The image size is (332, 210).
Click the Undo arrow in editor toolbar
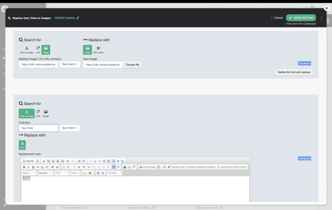pos(68,161)
